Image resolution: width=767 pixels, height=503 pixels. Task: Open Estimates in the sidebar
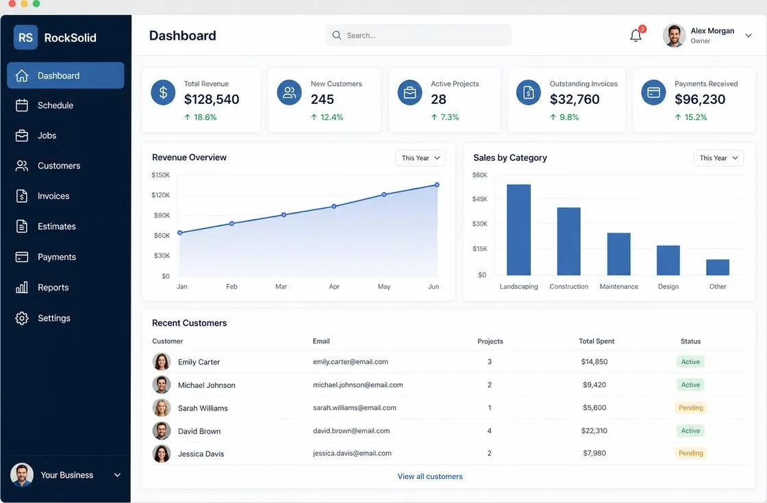point(66,227)
